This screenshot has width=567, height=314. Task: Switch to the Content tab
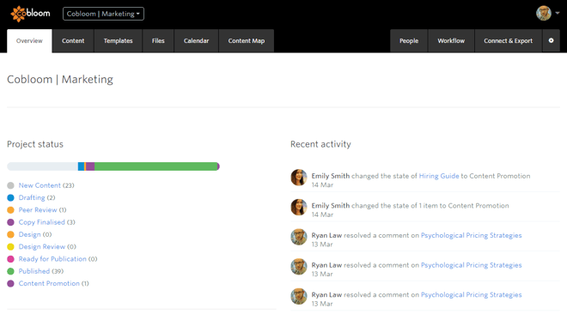(73, 41)
